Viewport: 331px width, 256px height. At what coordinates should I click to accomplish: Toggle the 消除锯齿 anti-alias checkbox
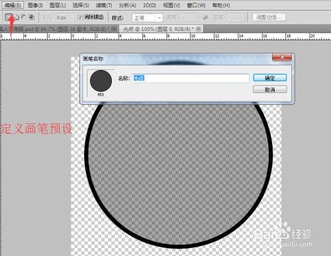pyautogui.click(x=80, y=17)
